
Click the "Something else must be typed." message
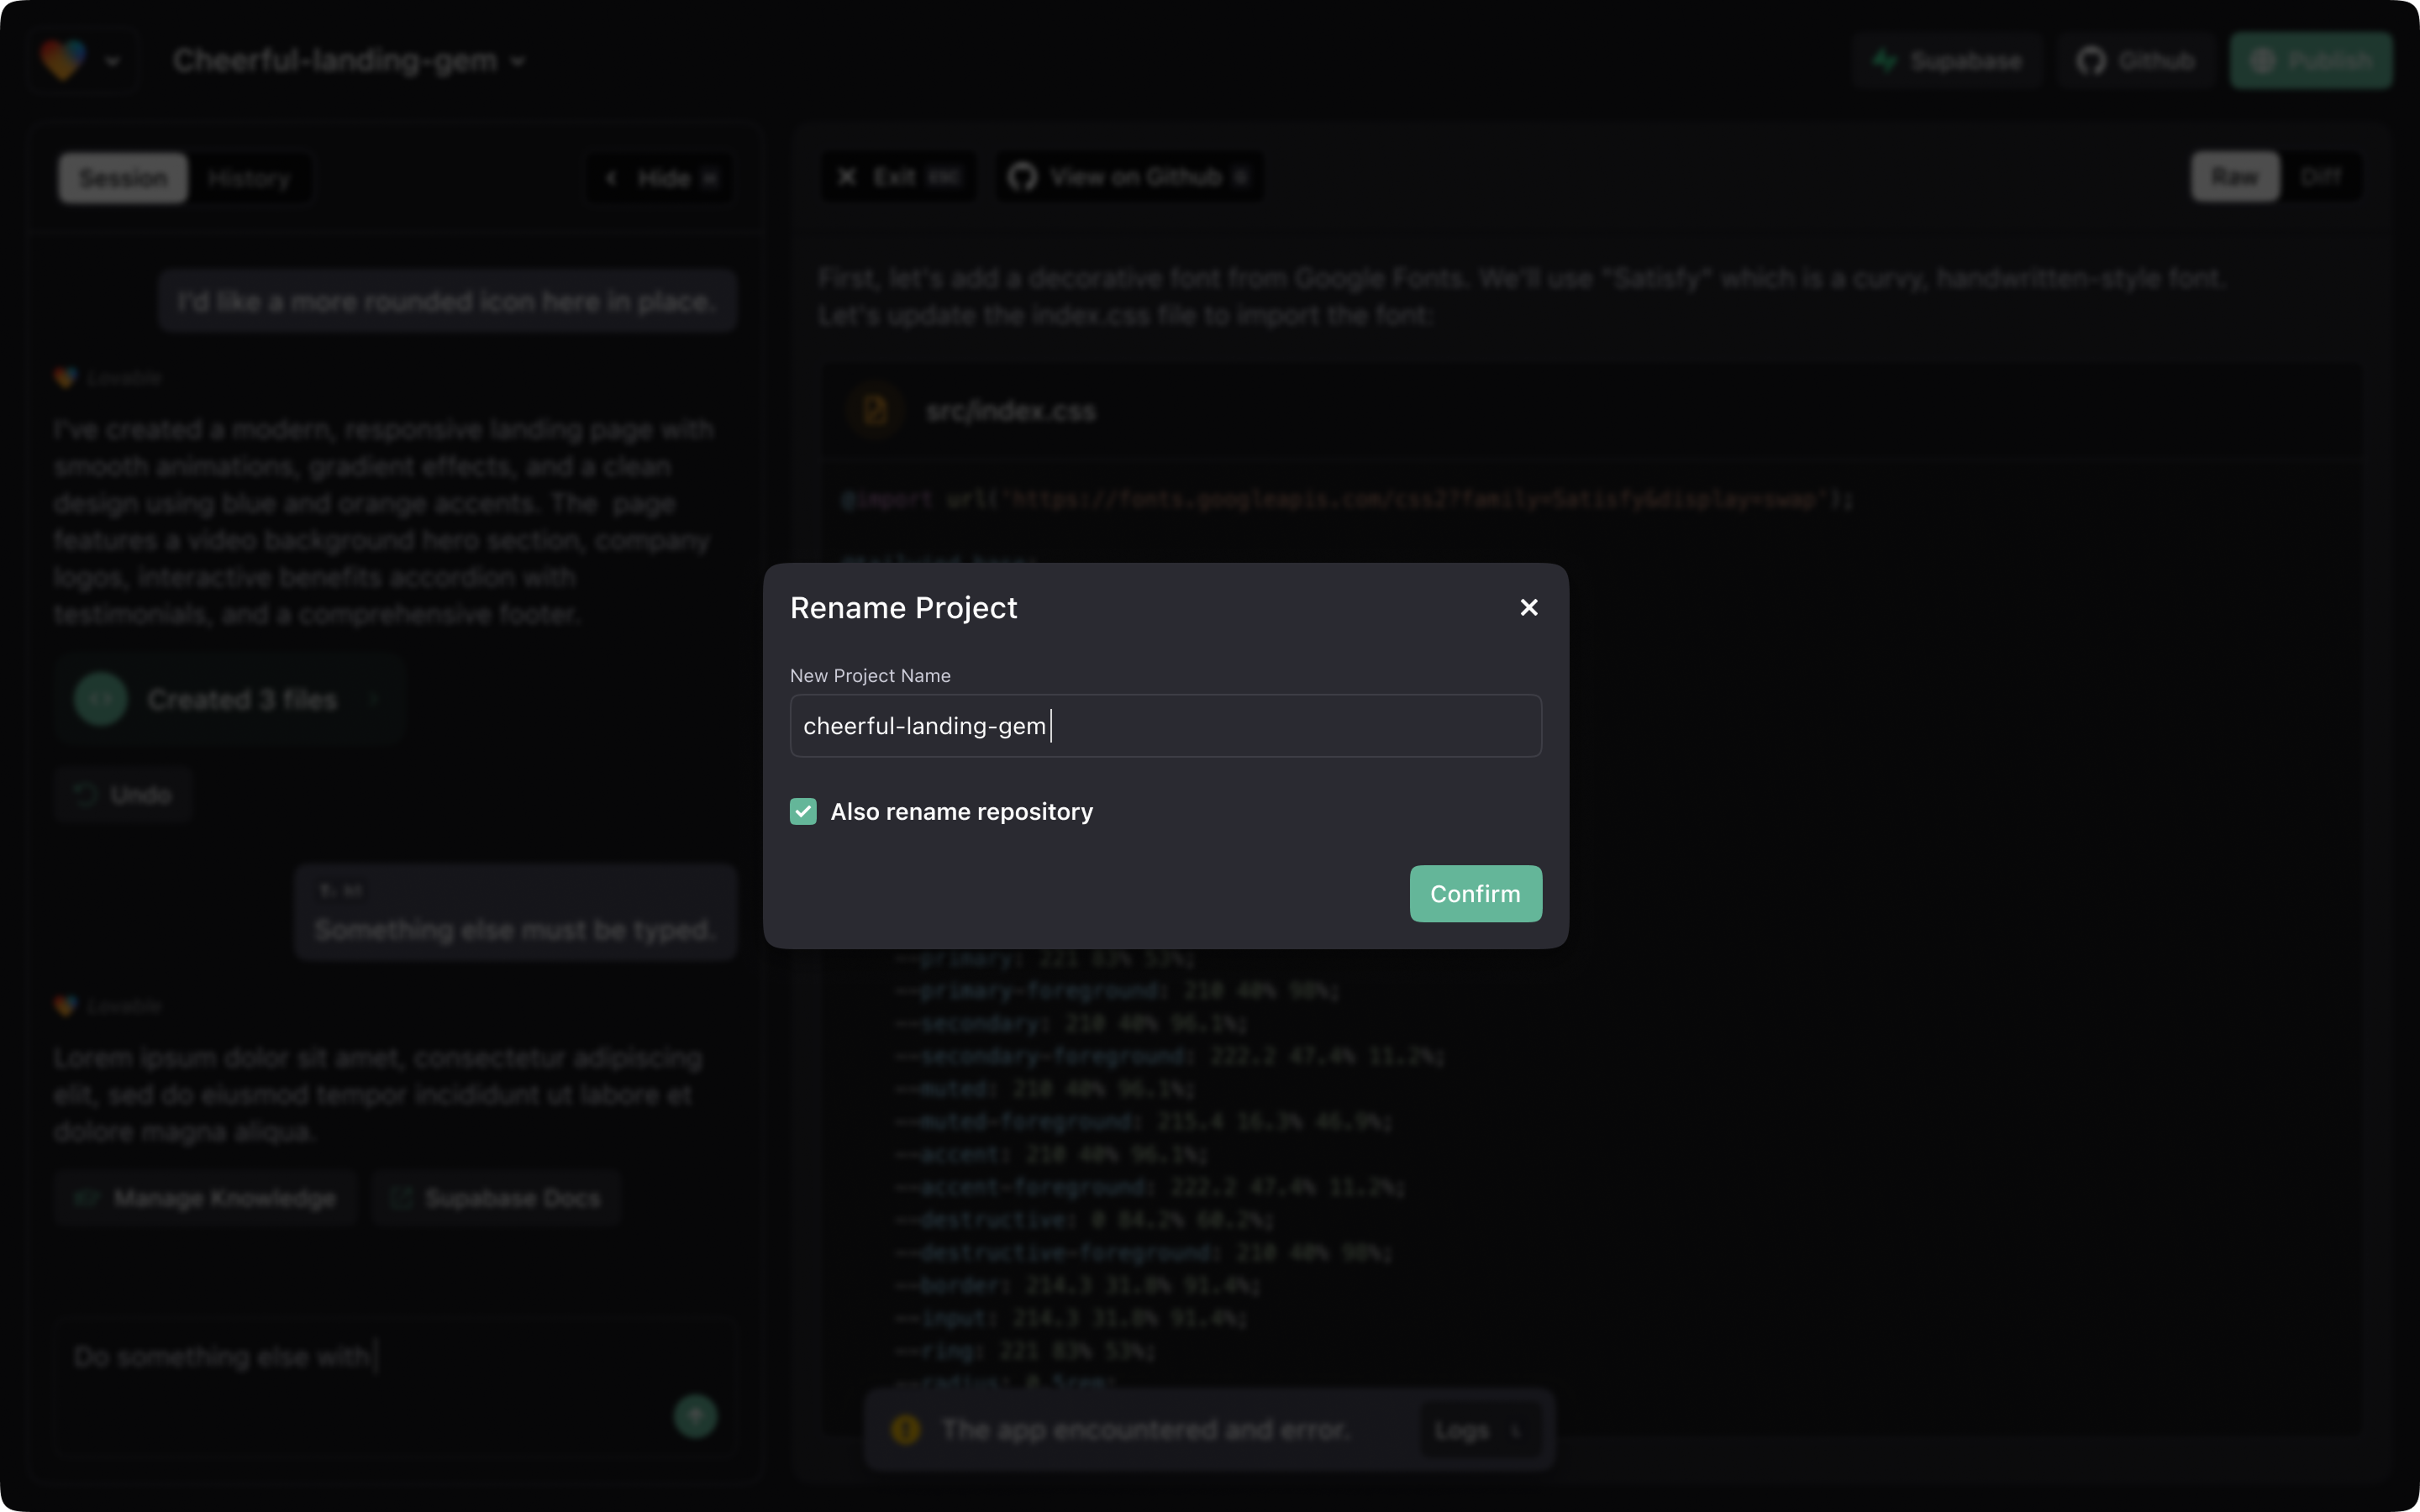515,913
